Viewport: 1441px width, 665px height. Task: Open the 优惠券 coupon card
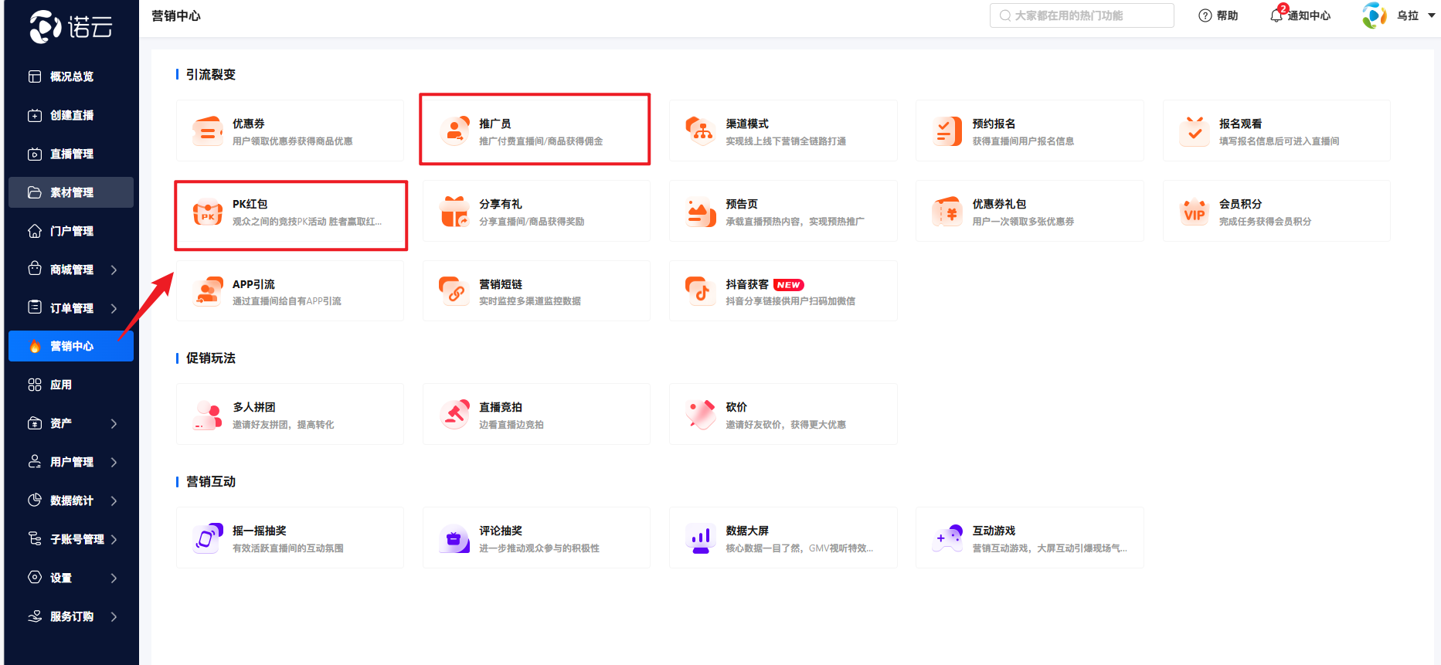click(290, 131)
